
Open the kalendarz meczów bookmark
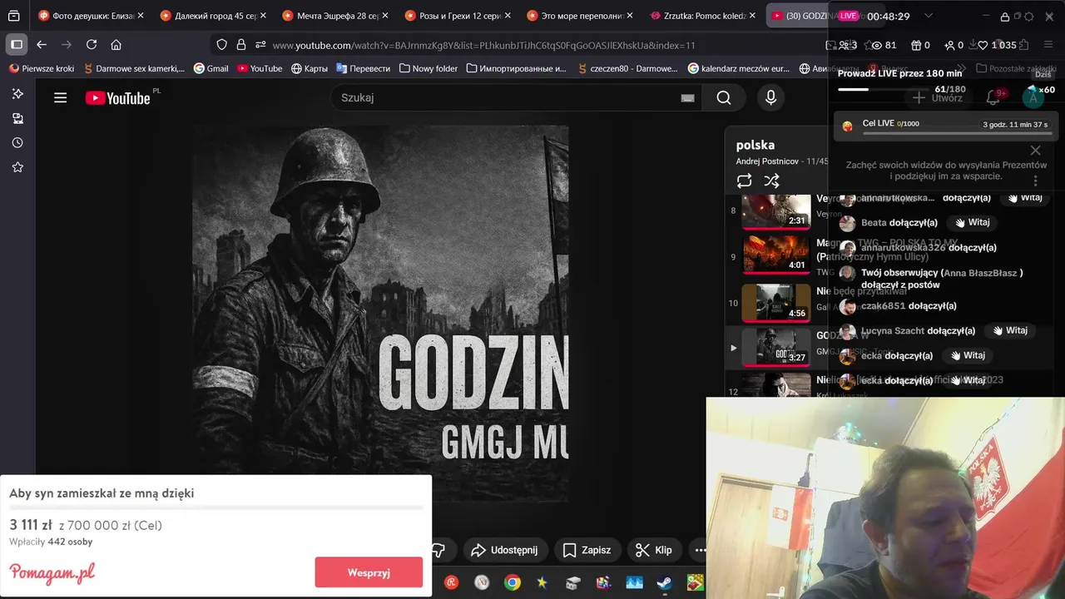point(738,68)
